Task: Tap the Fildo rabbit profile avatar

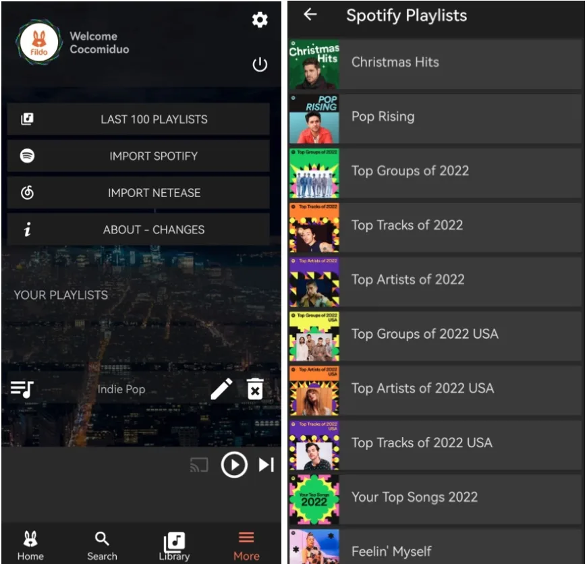Action: coord(39,43)
